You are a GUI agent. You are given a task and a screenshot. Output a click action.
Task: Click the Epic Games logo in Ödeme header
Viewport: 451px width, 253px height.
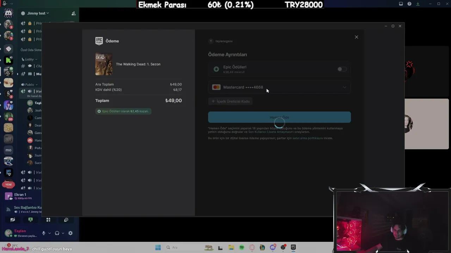[99, 41]
